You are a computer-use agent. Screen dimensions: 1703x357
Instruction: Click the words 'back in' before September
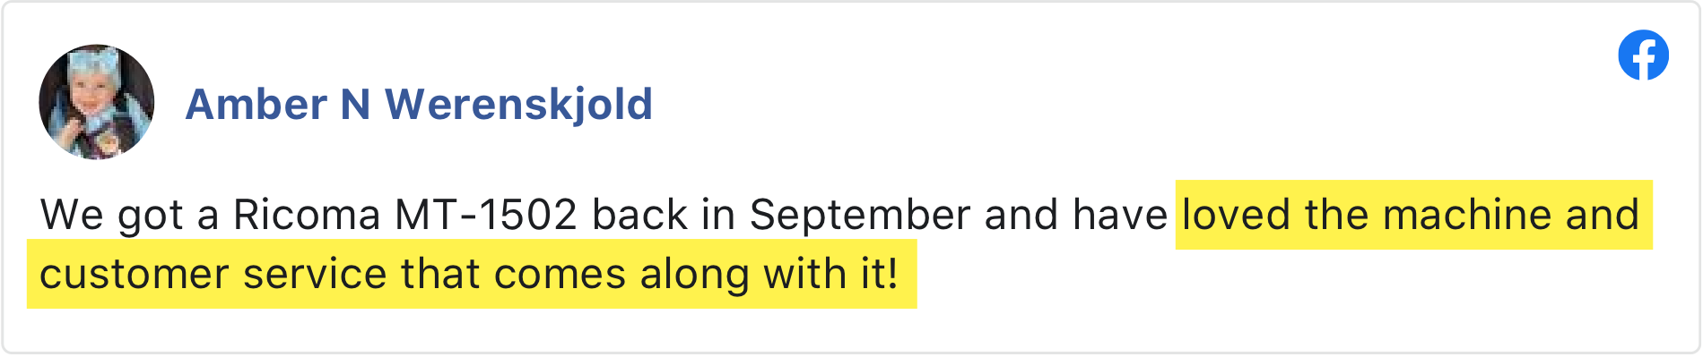tap(664, 215)
